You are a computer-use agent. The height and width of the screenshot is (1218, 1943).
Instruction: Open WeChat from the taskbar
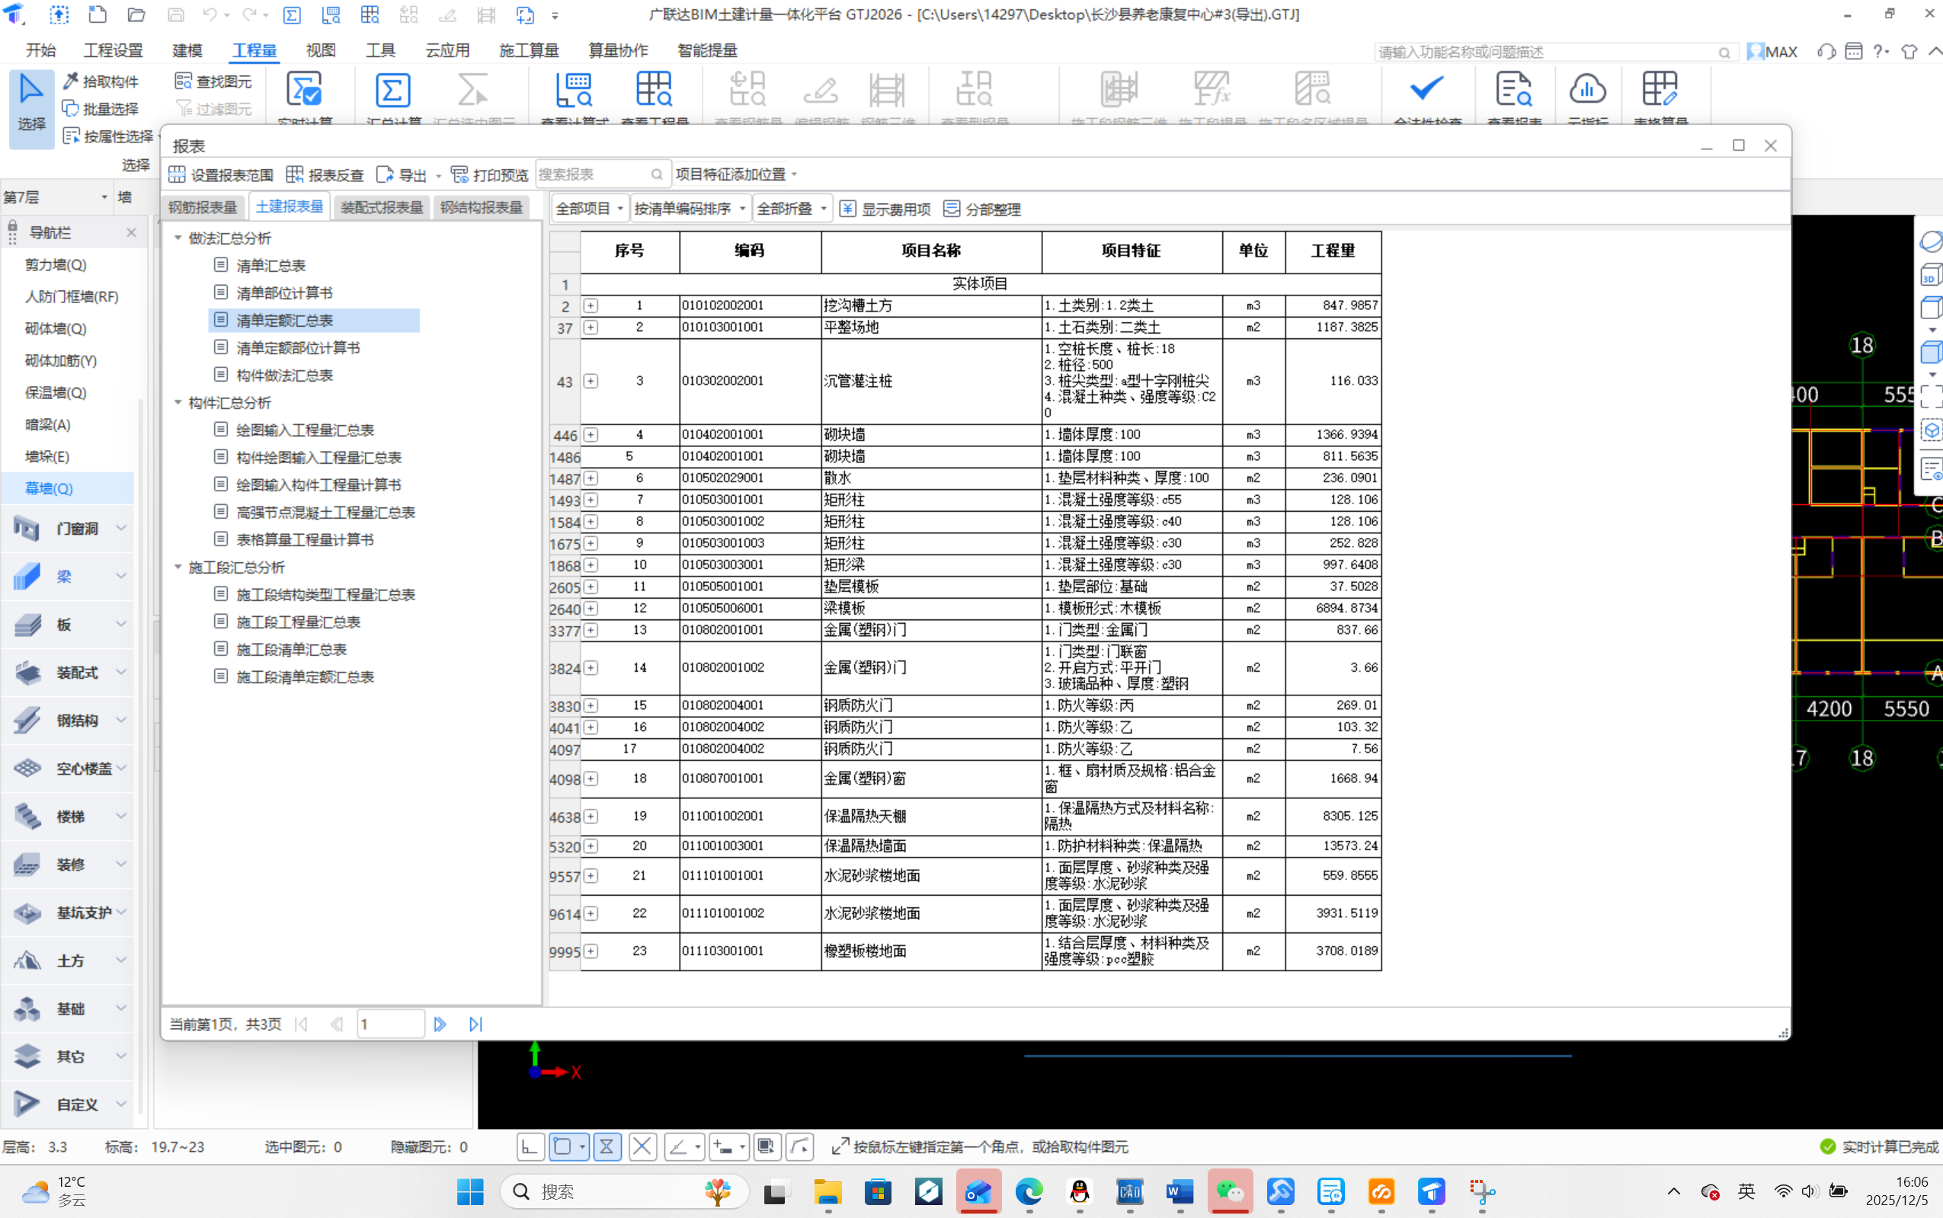tap(1229, 1191)
